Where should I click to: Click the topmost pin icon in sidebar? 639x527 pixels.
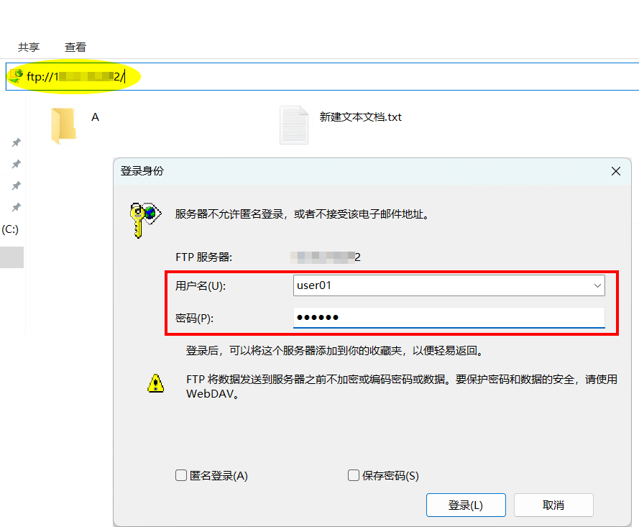coord(16,142)
